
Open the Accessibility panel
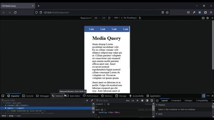[136, 96]
